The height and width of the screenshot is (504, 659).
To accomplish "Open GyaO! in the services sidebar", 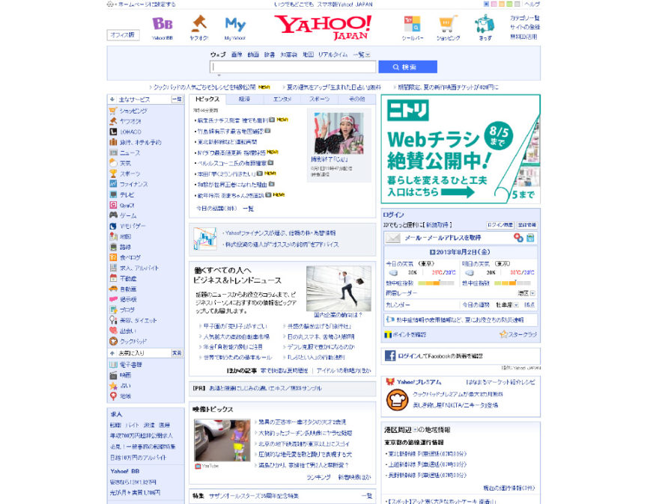I will pos(127,205).
